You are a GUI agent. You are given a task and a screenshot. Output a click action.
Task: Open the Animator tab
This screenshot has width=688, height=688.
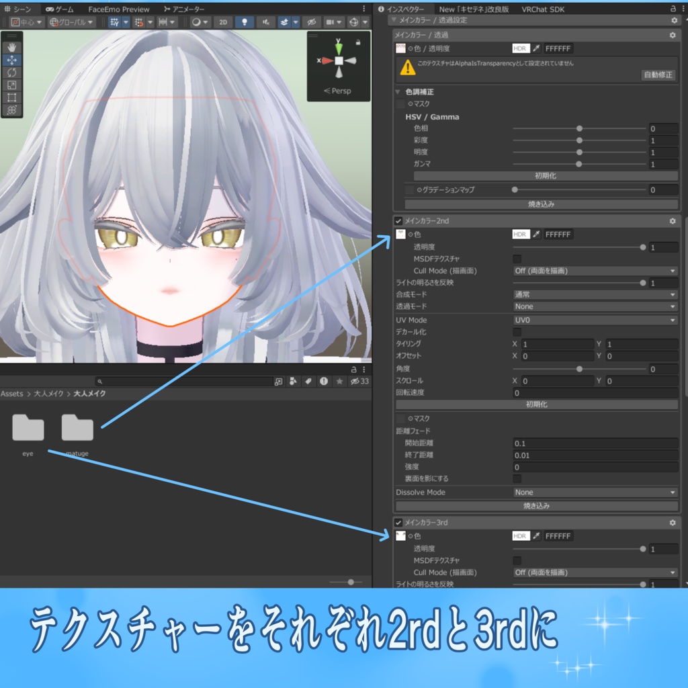point(184,9)
